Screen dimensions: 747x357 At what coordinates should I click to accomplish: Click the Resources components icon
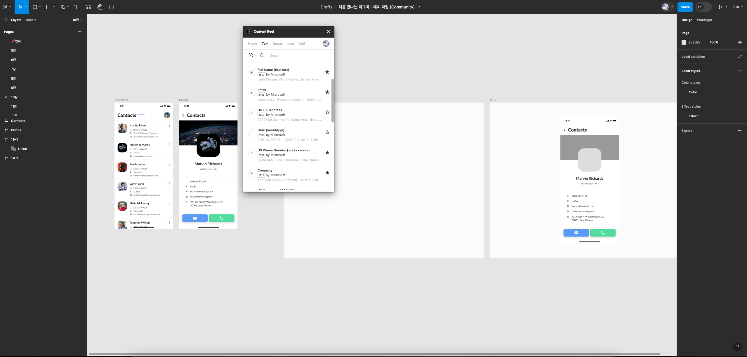[x=88, y=7]
